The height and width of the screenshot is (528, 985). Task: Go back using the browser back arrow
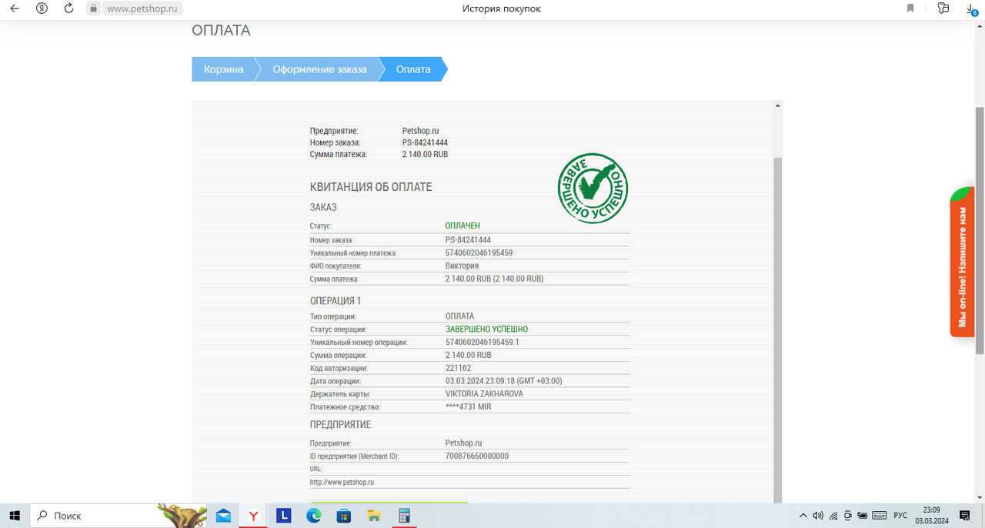pos(14,8)
